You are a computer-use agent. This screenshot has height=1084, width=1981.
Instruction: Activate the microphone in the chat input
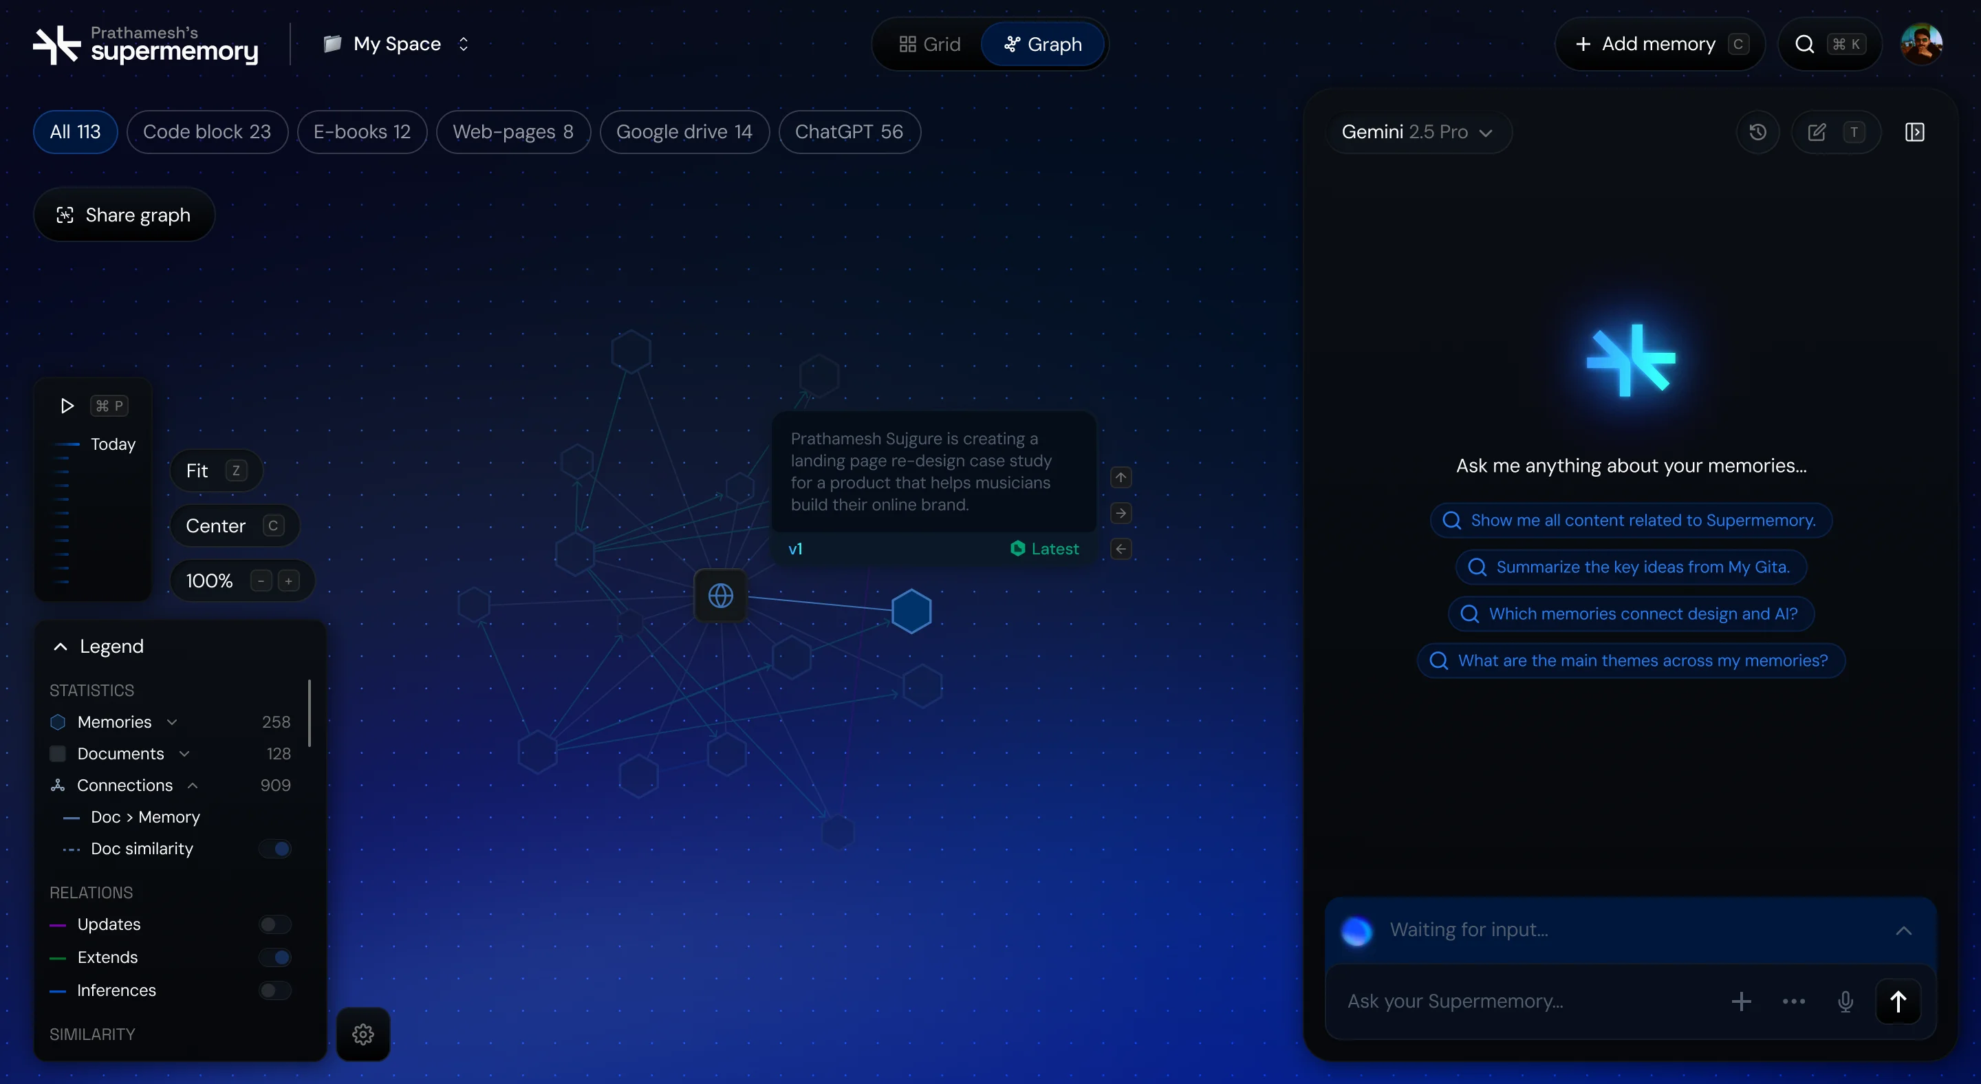pyautogui.click(x=1846, y=1001)
